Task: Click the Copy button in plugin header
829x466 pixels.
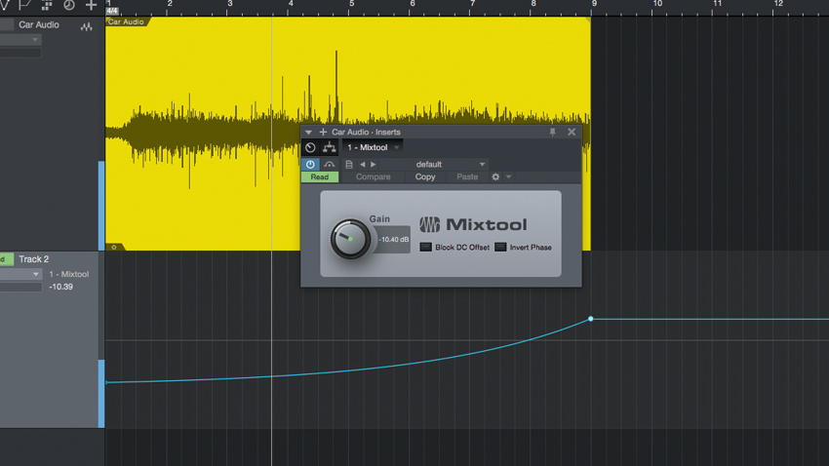Action: tap(425, 177)
